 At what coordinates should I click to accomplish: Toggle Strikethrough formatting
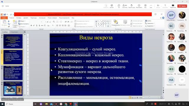[x=42, y=26]
